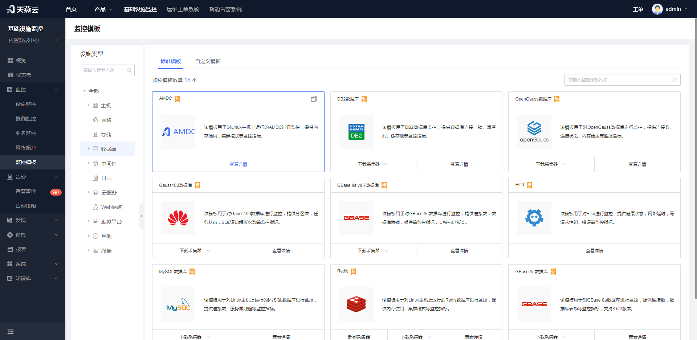Open the 产品 dropdown in top navigation
The image size is (697, 340).
[103, 9]
